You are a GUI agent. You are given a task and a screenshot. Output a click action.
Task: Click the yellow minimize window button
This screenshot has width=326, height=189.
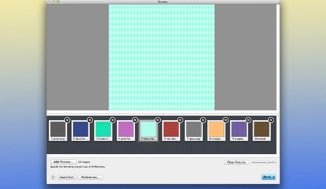[54, 2]
